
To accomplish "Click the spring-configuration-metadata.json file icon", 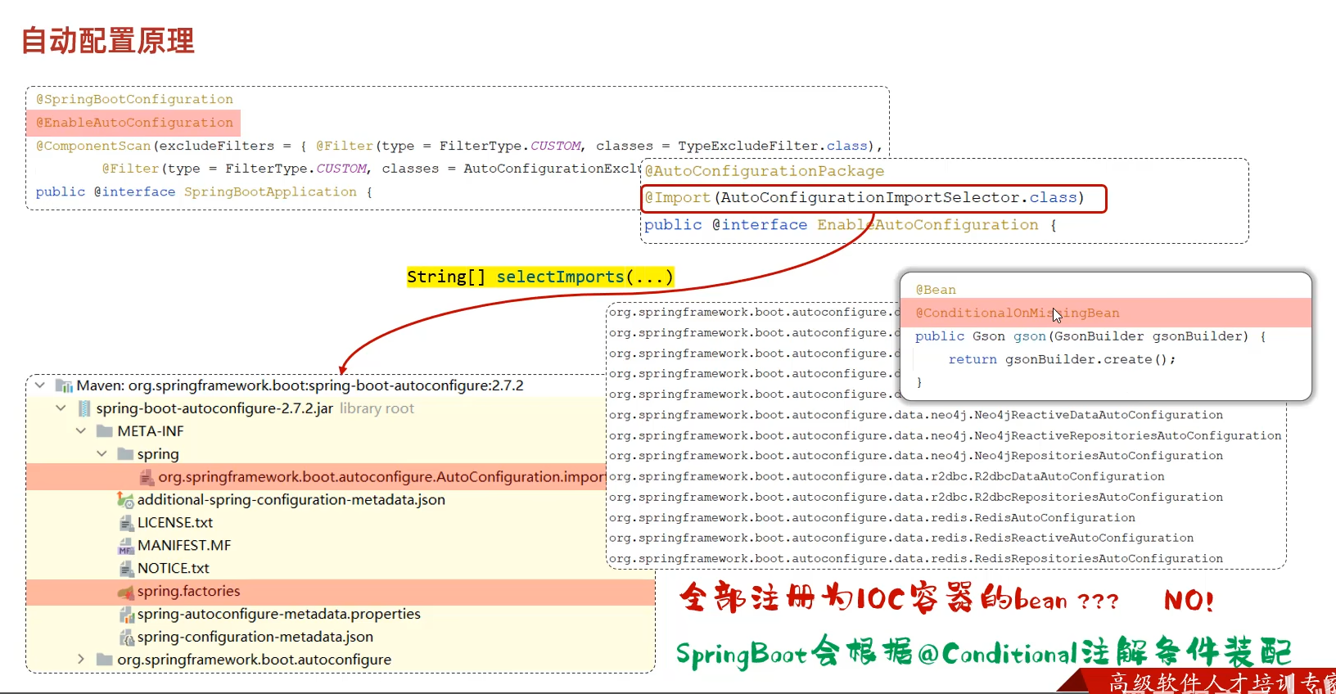I will click(x=126, y=638).
